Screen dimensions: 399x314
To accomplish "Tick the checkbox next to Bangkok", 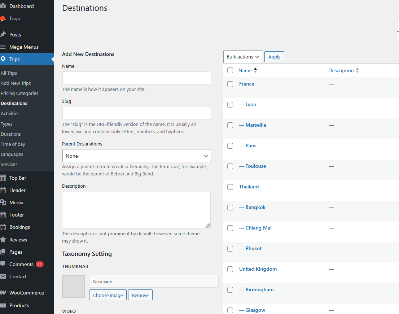I will tap(230, 208).
